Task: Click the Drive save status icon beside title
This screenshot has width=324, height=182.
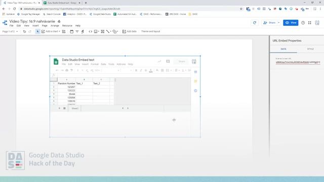Action: (59, 21)
